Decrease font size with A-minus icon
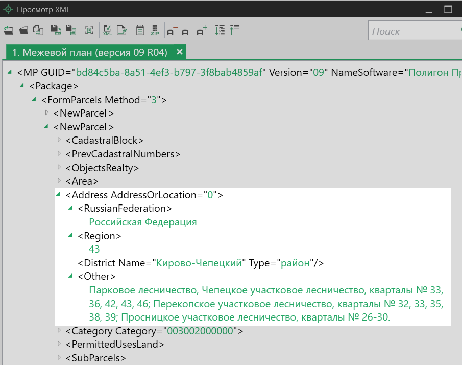This screenshot has width=462, height=365. tap(171, 31)
